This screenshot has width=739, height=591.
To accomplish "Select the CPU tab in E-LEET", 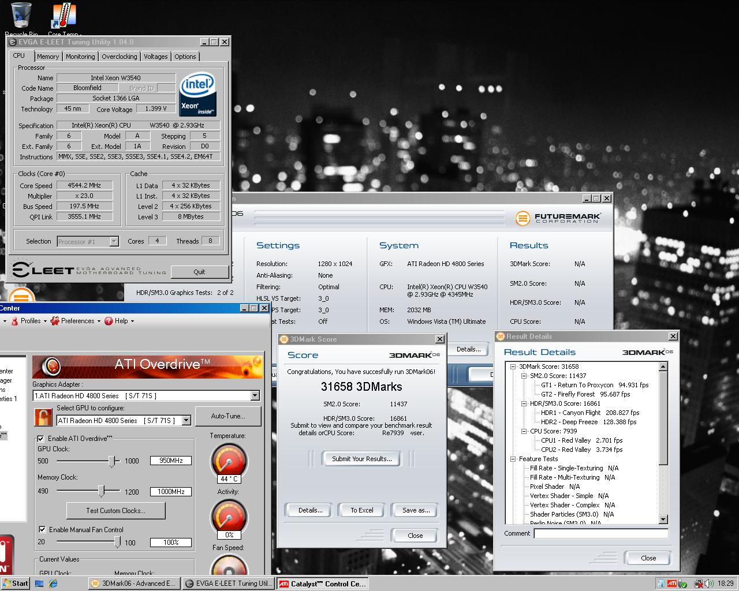I will click(x=19, y=55).
